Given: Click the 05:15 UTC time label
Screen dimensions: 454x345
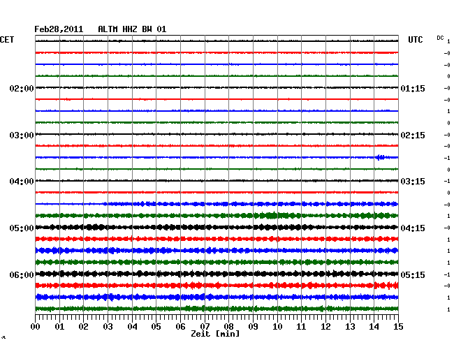Looking at the screenshot, I should click(x=413, y=274).
